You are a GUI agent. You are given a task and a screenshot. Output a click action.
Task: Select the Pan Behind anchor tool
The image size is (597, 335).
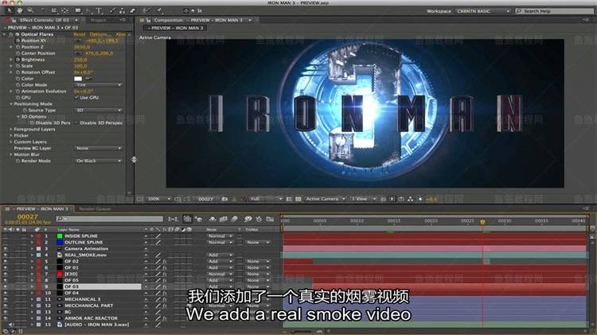coord(64,10)
